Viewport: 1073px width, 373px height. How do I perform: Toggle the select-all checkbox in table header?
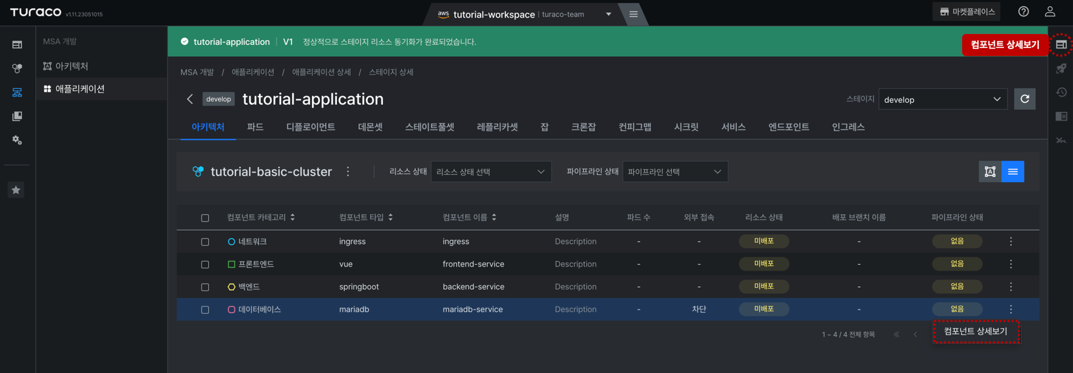pyautogui.click(x=205, y=218)
